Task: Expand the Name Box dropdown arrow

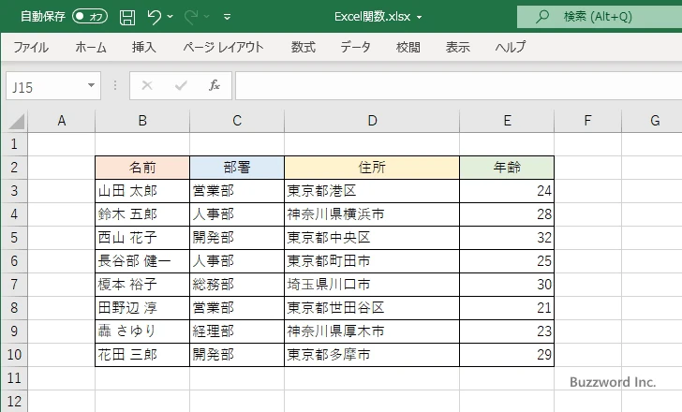Action: click(x=92, y=85)
